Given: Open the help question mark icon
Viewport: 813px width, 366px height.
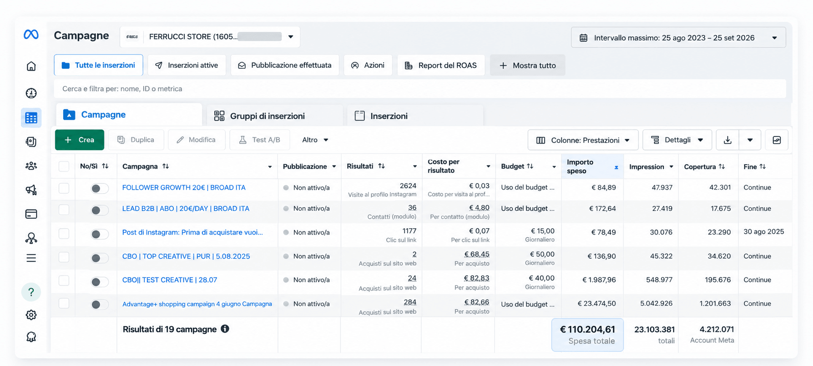Looking at the screenshot, I should pos(31,292).
